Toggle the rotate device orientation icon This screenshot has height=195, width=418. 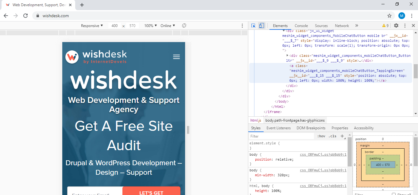184,25
